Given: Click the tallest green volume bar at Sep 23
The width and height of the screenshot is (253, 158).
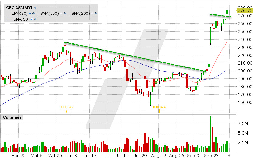Looking at the screenshot, I should [210, 134].
